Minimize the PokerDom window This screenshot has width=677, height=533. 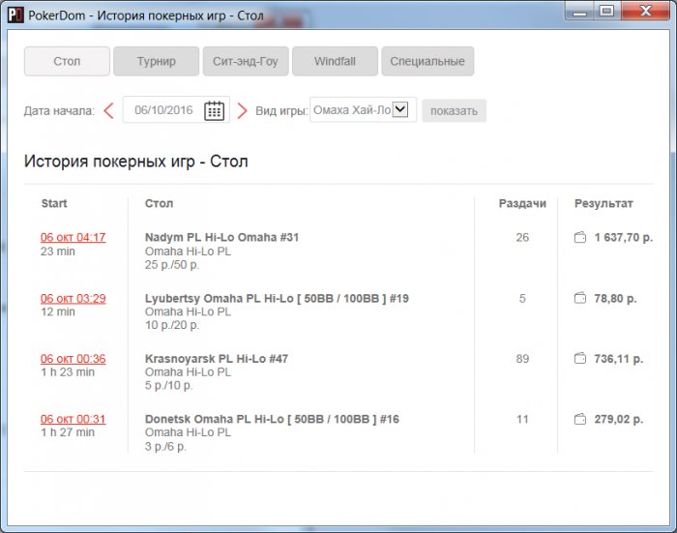(x=580, y=12)
